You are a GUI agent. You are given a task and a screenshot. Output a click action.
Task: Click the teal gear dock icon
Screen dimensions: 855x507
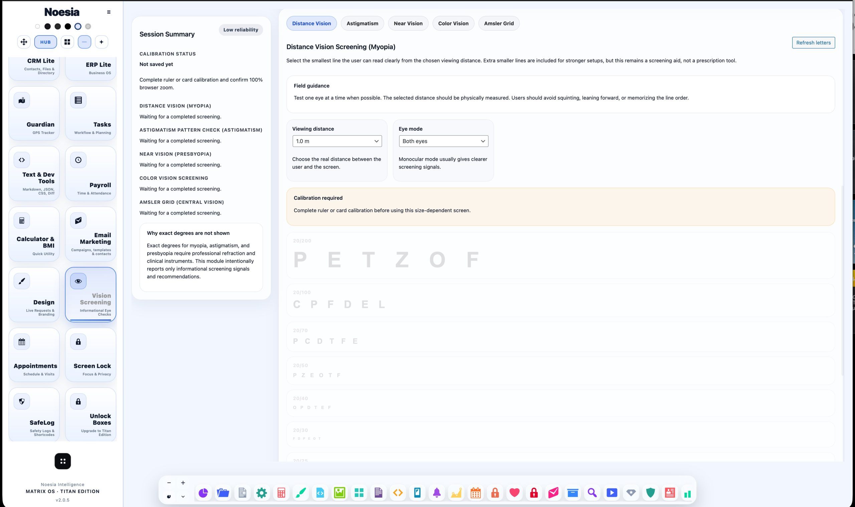pos(262,493)
